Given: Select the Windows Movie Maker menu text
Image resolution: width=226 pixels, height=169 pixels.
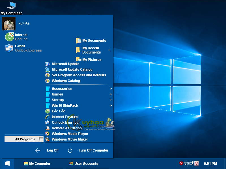Looking at the screenshot, I should tap(70, 139).
